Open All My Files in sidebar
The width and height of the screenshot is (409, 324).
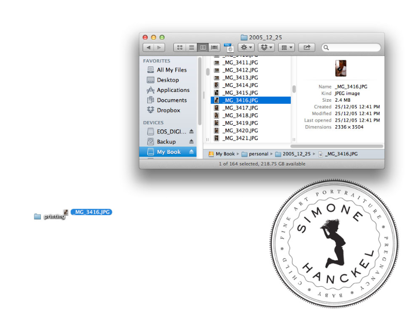point(167,70)
